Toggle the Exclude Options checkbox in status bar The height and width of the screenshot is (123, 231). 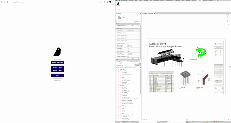187,122
